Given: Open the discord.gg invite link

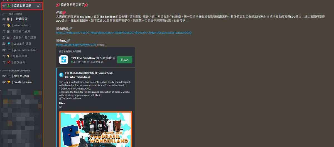Looking at the screenshot, I should pyautogui.click(x=76, y=44).
